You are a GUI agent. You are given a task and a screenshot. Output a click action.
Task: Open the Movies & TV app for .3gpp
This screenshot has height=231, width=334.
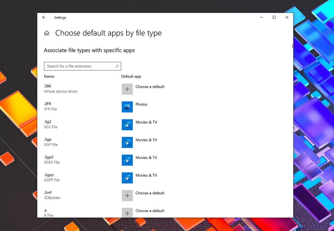[x=127, y=178]
